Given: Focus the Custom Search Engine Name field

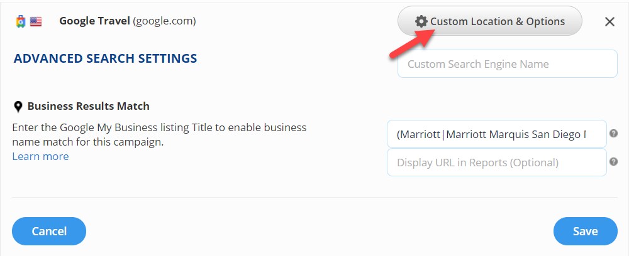Looking at the screenshot, I should (x=507, y=64).
